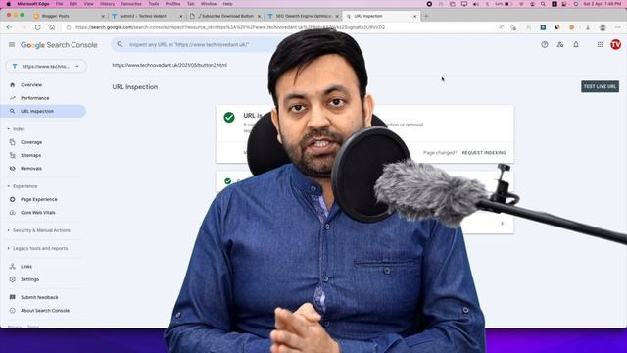Open the macOS volume icon
The height and width of the screenshot is (353, 627).
pos(476,4)
